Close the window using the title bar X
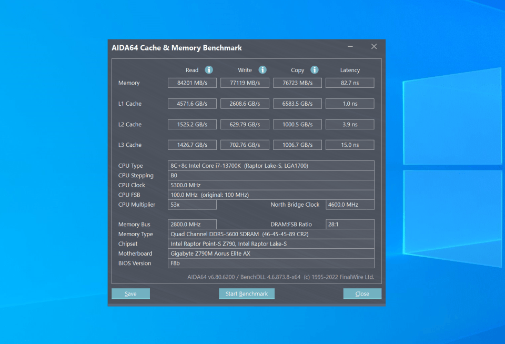505x344 pixels. point(374,47)
